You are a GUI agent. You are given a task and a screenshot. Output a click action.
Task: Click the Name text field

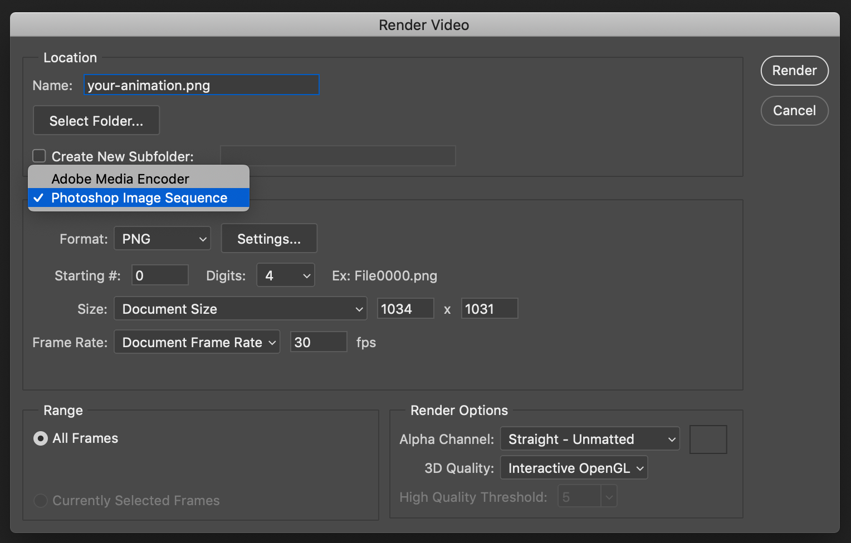[x=201, y=85]
